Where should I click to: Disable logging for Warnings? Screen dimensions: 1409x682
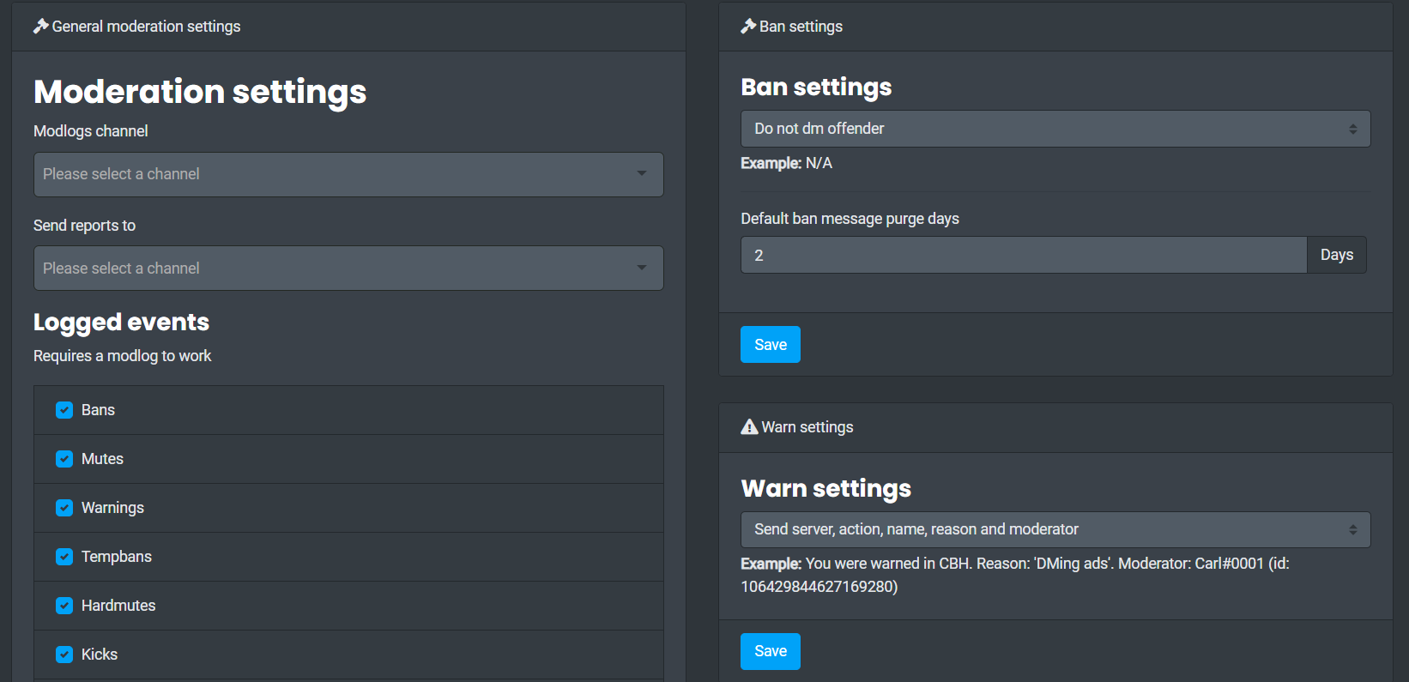64,508
